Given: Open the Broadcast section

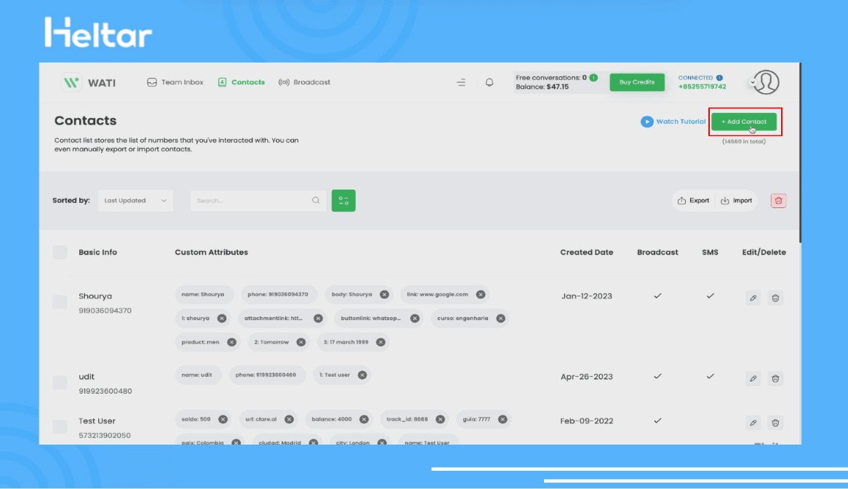Looking at the screenshot, I should [305, 82].
